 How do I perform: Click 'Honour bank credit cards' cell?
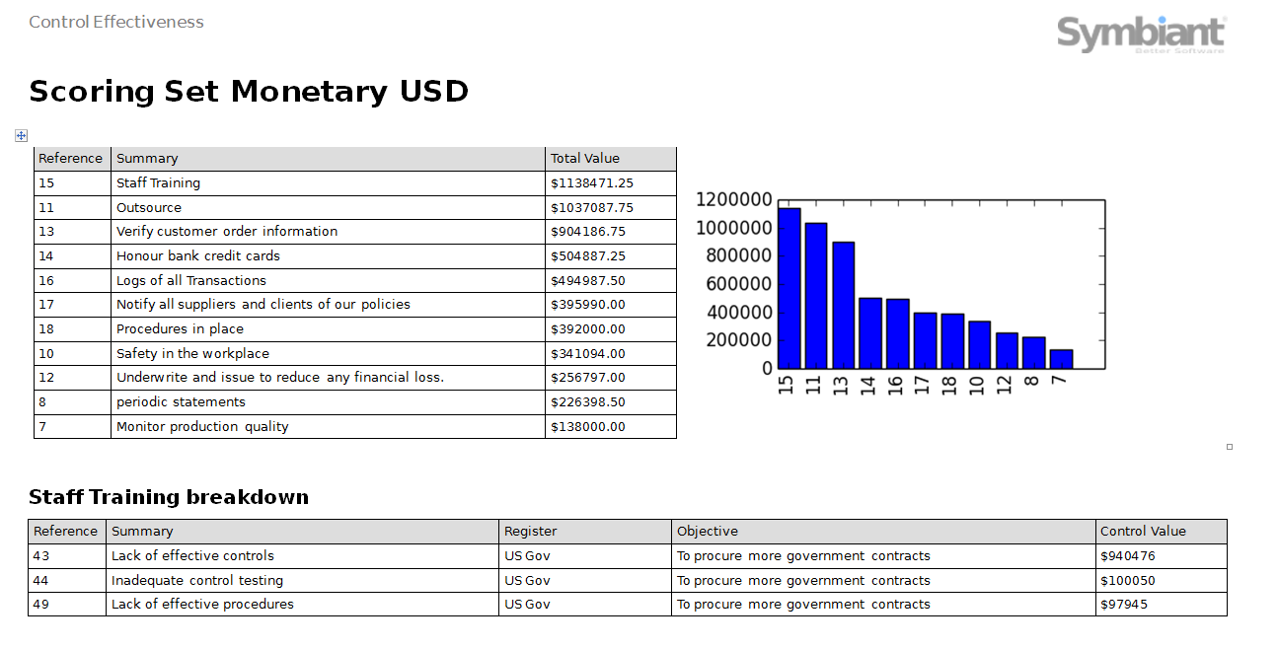click(198, 256)
